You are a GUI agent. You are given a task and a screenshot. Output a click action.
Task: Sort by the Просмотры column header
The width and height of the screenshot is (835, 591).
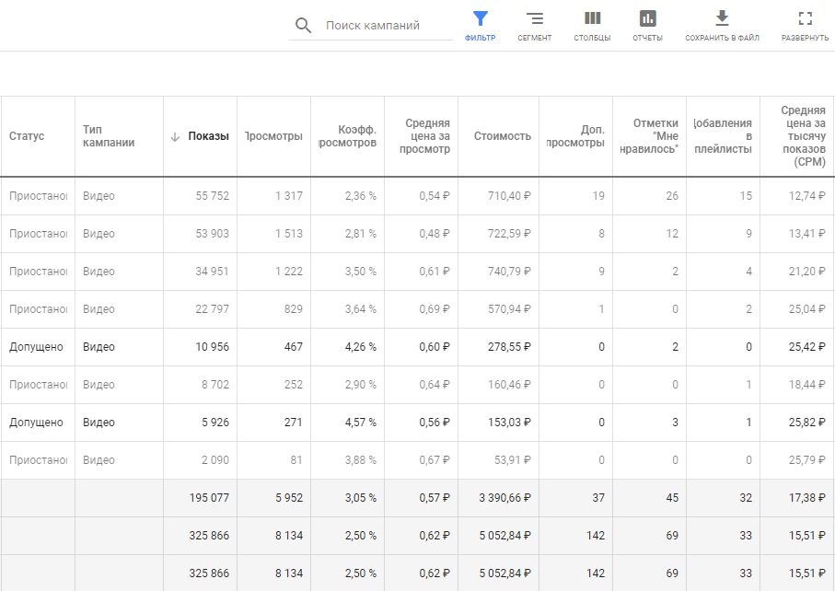tap(273, 136)
